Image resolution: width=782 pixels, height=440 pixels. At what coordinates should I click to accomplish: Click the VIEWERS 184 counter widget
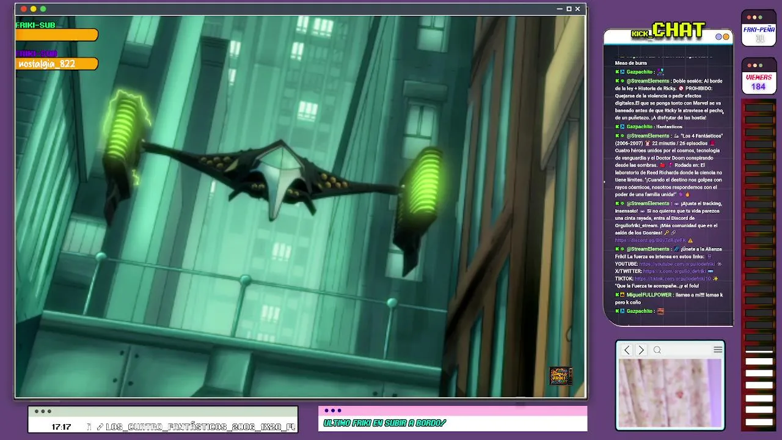click(758, 76)
